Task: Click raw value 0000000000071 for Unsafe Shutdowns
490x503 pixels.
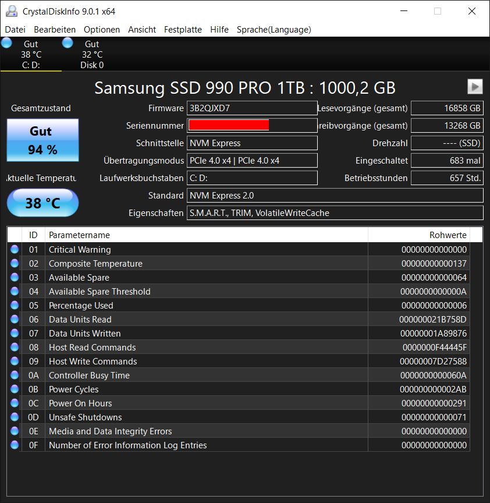Action: tap(434, 417)
